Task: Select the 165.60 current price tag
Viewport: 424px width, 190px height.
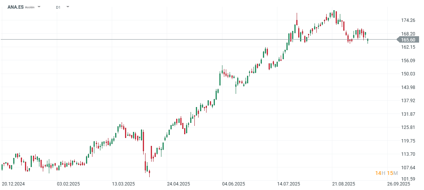Action: pyautogui.click(x=408, y=40)
